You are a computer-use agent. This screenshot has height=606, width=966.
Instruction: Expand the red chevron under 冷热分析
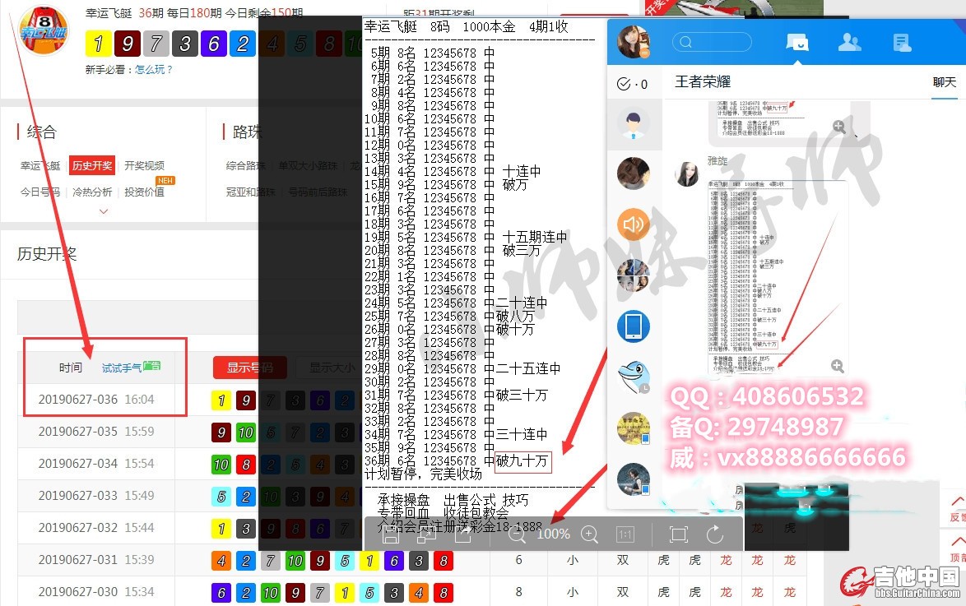104,211
